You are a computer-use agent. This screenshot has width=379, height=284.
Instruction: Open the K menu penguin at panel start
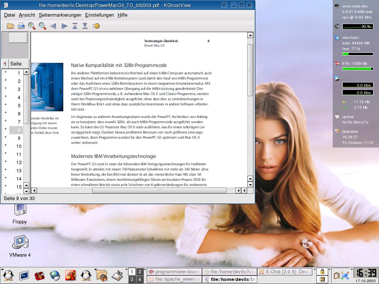(x=9, y=275)
